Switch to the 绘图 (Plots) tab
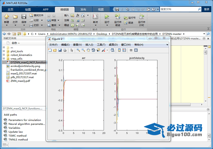Image resolution: width=213 pixels, height=149 pixels. pos(28,10)
